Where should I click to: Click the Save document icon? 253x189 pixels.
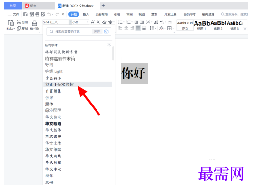(25, 14)
